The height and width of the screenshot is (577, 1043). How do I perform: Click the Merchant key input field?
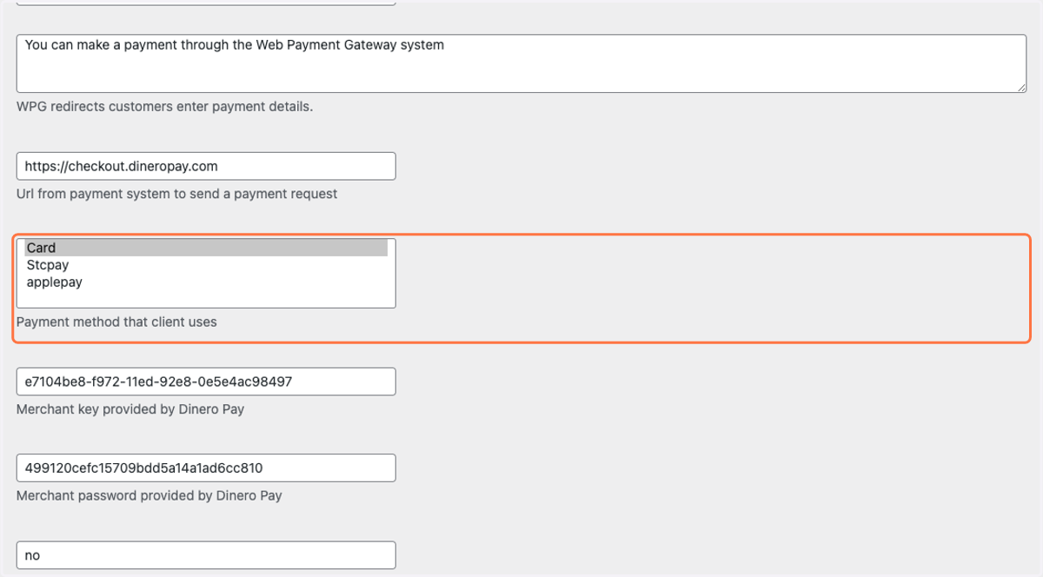tap(206, 381)
